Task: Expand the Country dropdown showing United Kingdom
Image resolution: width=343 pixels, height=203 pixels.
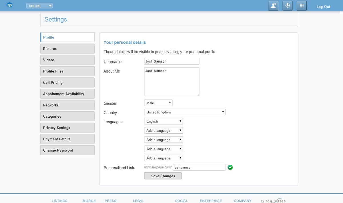Action: click(x=185, y=112)
